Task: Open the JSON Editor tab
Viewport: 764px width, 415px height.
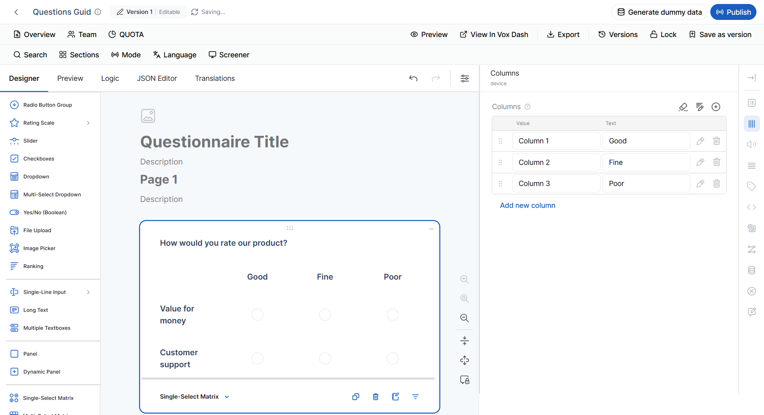Action: tap(157, 78)
